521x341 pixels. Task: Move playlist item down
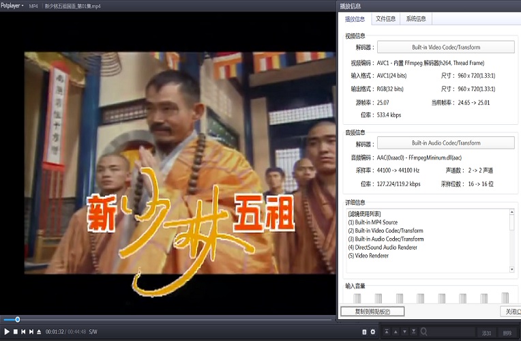pos(404,331)
